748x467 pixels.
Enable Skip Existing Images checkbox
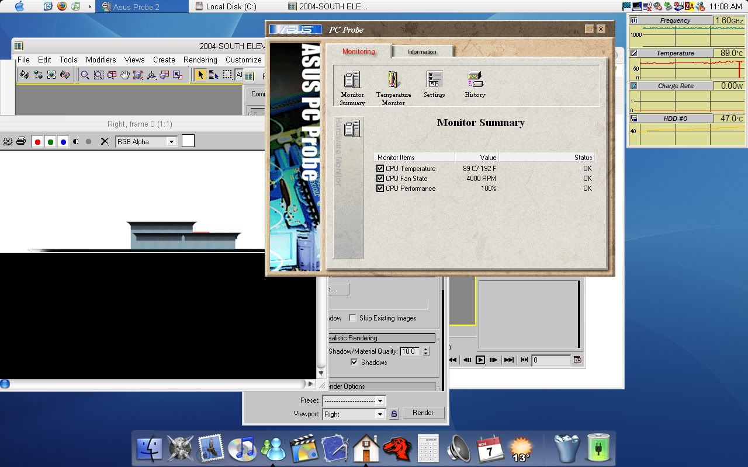pos(352,318)
